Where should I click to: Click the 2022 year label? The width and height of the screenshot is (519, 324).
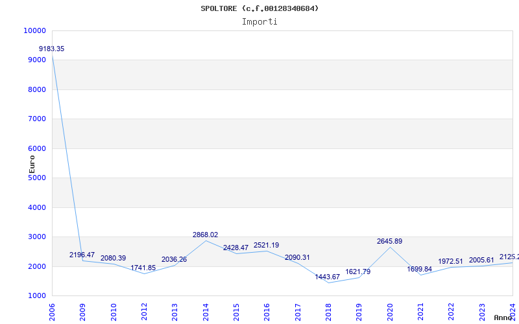[x=452, y=312]
